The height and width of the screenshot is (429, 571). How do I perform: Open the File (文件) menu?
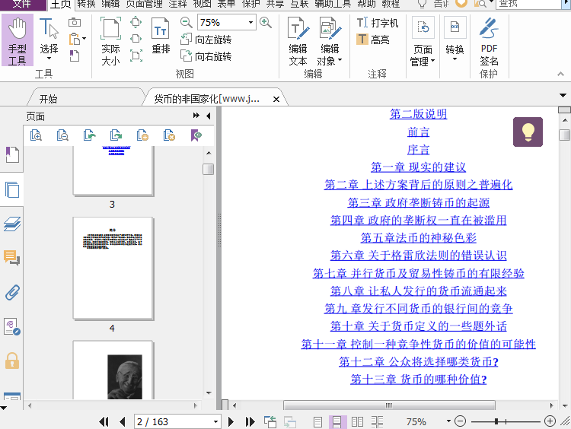(x=22, y=4)
